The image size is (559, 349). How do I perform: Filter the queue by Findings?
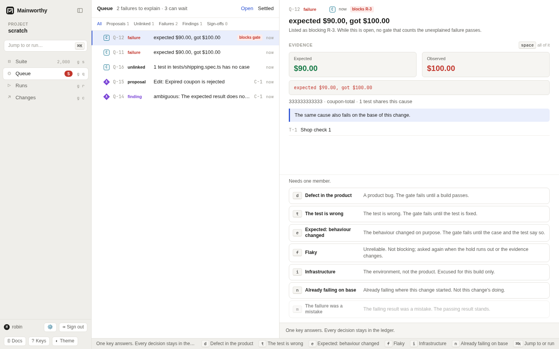192,24
